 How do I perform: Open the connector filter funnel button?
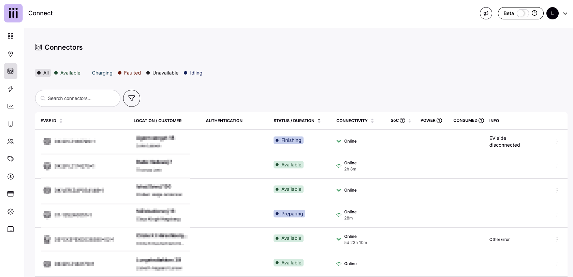132,98
